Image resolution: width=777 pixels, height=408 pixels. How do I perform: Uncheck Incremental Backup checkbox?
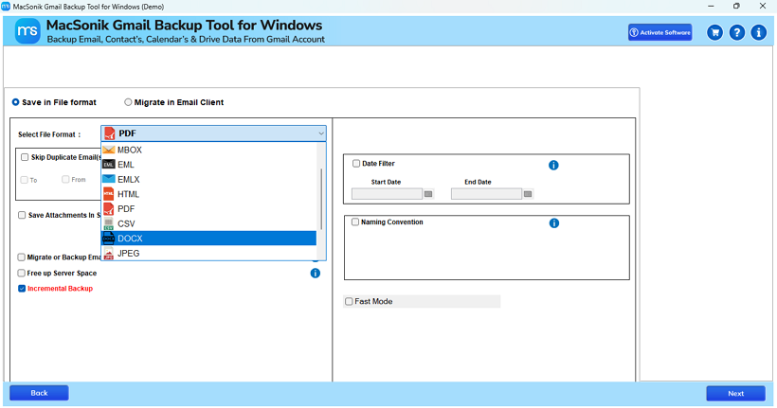click(22, 288)
